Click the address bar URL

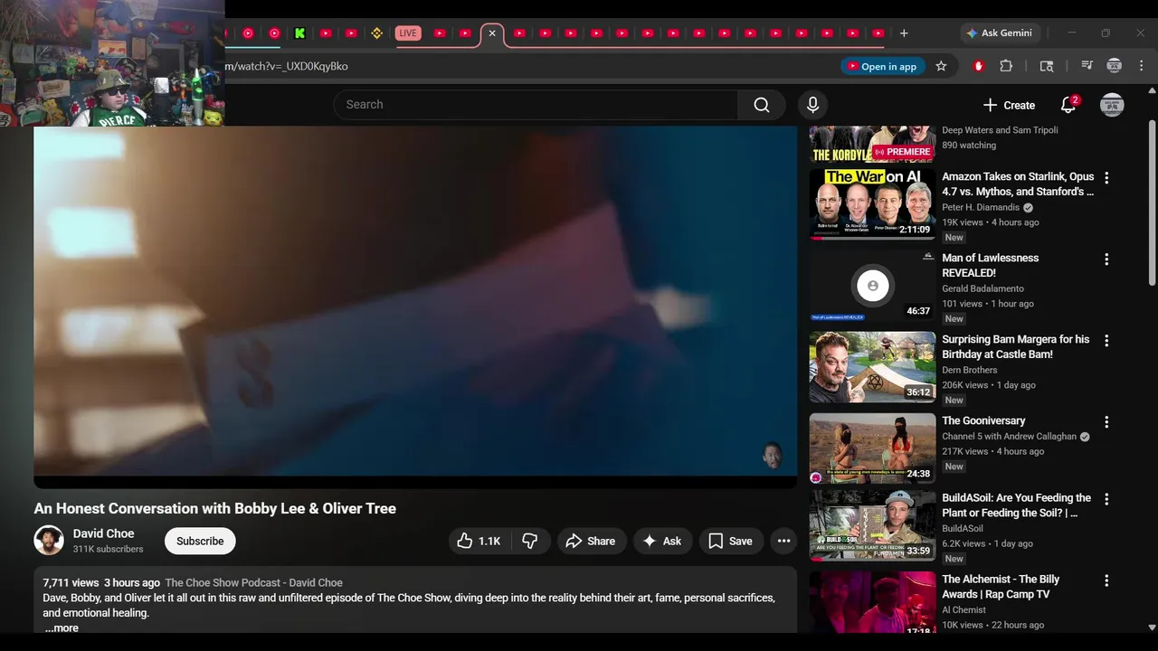286,66
